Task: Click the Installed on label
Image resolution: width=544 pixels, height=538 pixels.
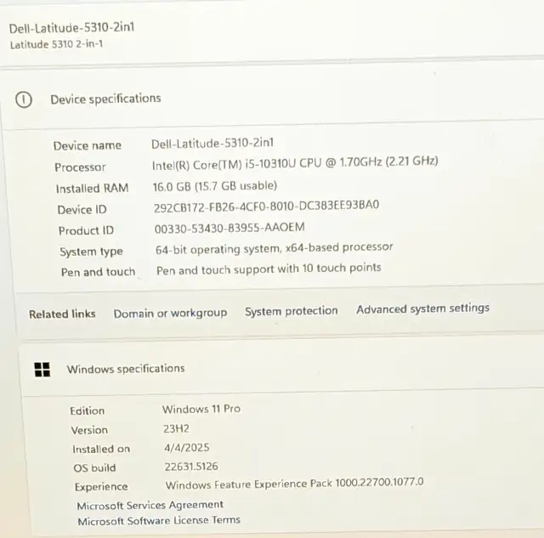Action: pos(101,450)
